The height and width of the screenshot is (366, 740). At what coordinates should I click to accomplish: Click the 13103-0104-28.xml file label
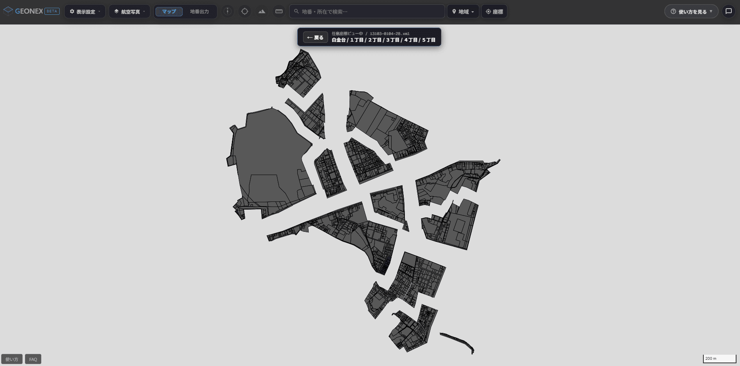[389, 33]
